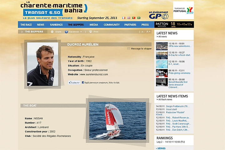Open 'Sergio Frattaruolo (76...' flash news
Viewport: 225px width, 150px height.
coord(177,106)
